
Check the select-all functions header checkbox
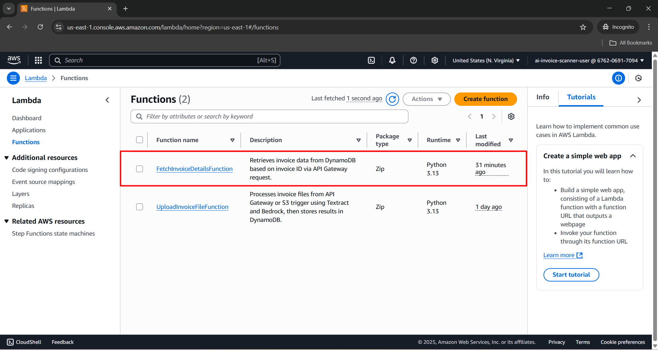click(140, 140)
